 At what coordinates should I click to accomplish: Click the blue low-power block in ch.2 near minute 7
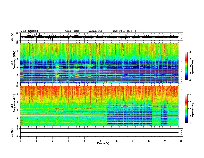tap(130, 115)
